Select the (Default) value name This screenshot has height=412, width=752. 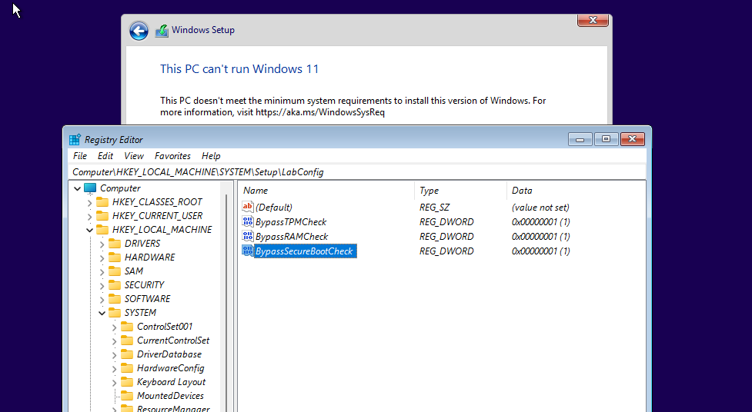click(x=274, y=207)
